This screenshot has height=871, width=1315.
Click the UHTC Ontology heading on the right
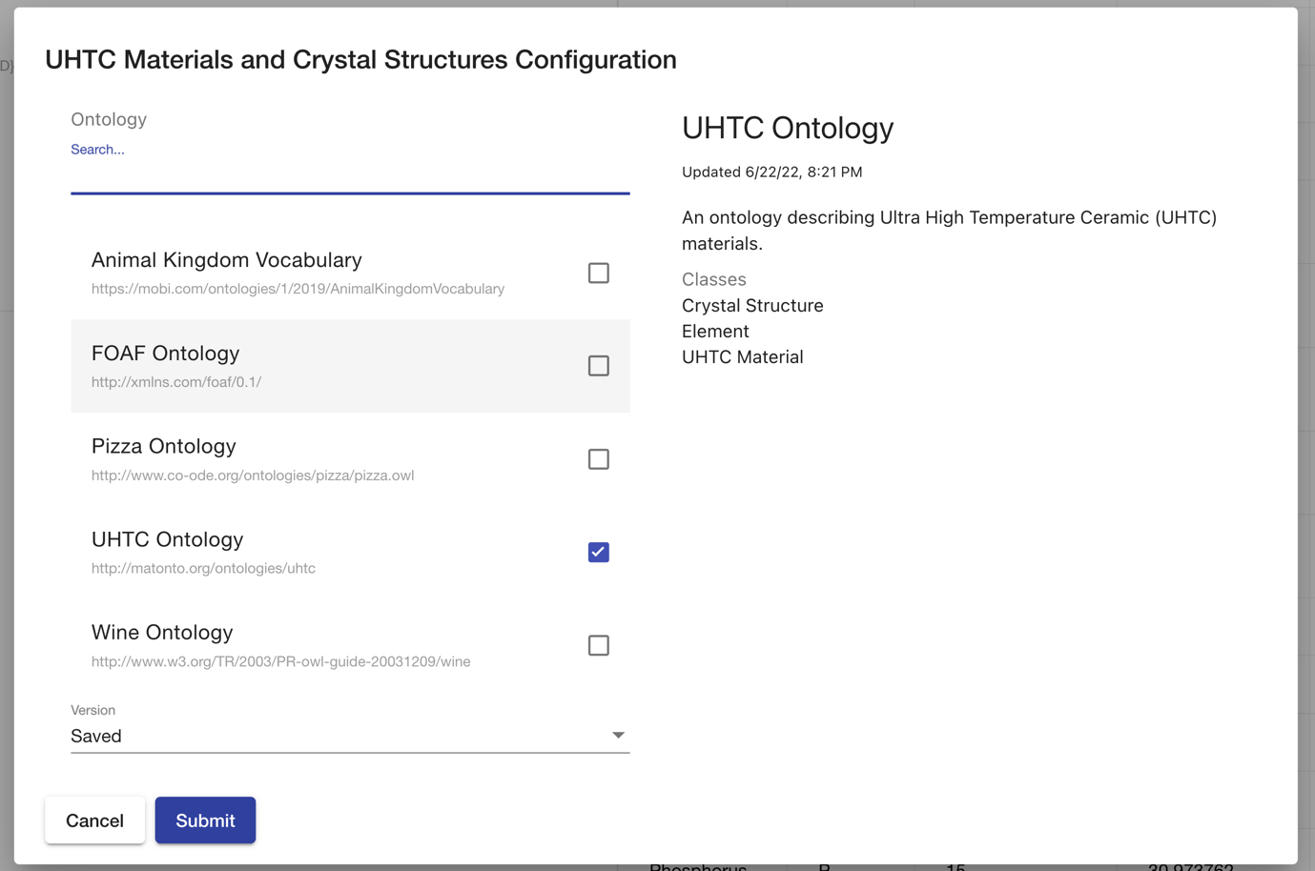(x=788, y=128)
